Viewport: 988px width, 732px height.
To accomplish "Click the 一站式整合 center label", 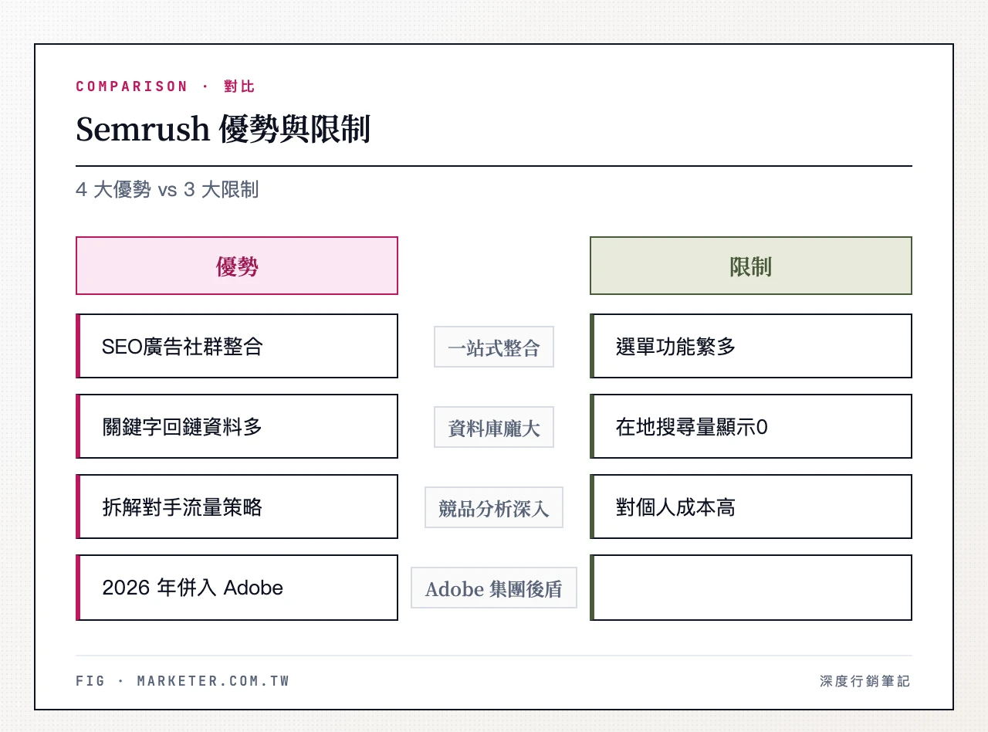I will [x=494, y=347].
